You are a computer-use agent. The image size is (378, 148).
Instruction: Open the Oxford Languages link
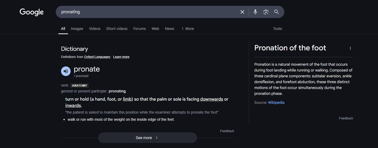[97, 57]
